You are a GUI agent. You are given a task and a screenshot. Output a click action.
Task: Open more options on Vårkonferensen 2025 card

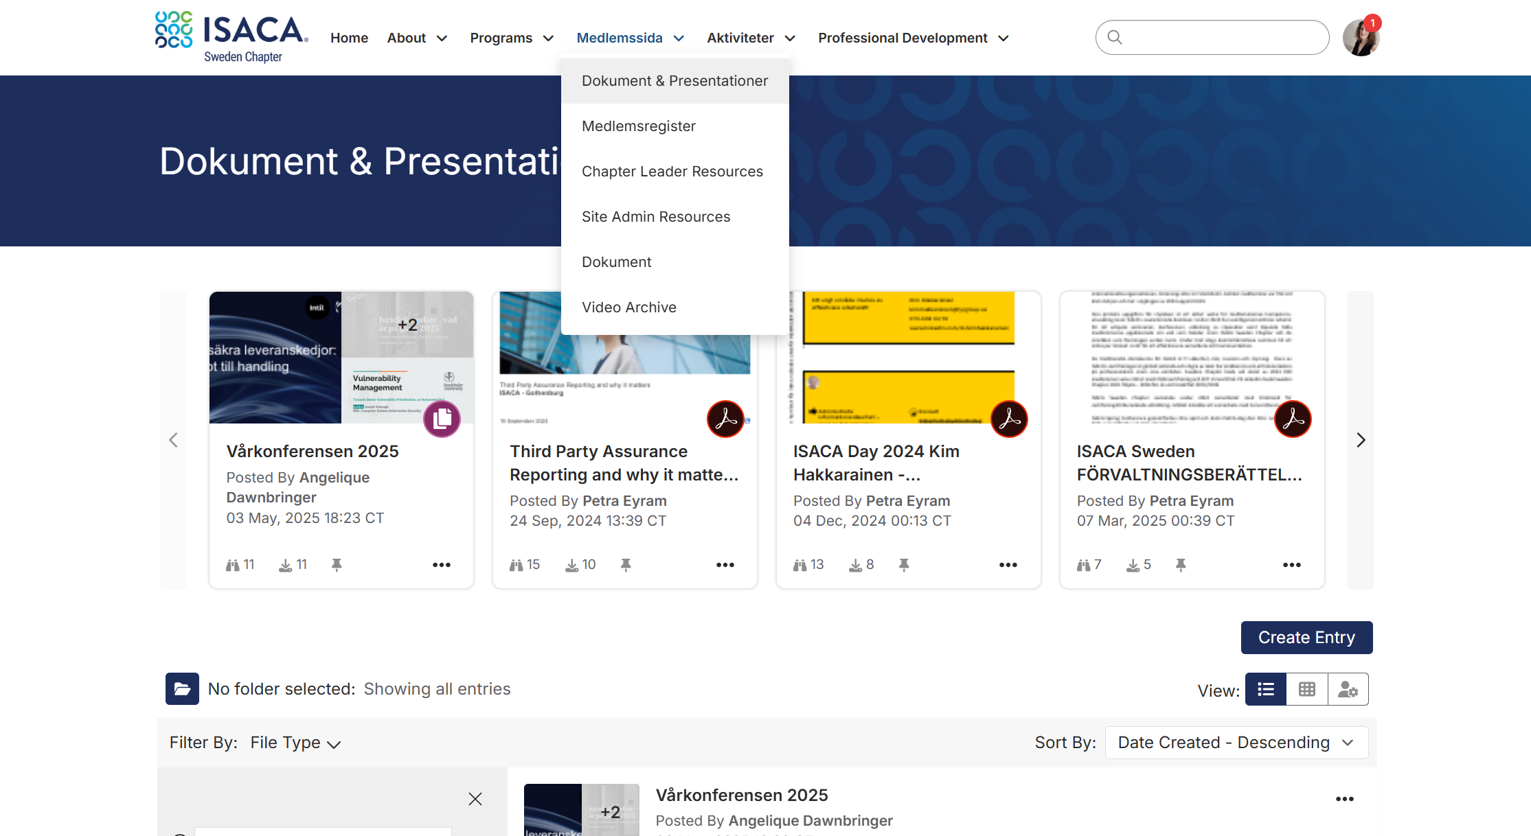pos(442,565)
